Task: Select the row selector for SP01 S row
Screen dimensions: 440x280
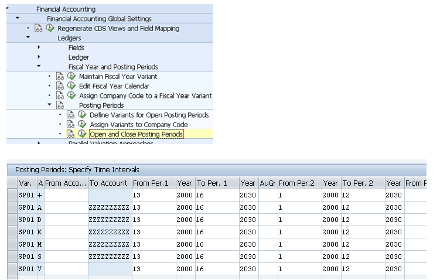Action: 12,257
